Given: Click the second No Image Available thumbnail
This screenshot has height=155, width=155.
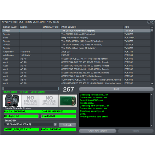Looking at the screenshot, I should 49,100.
